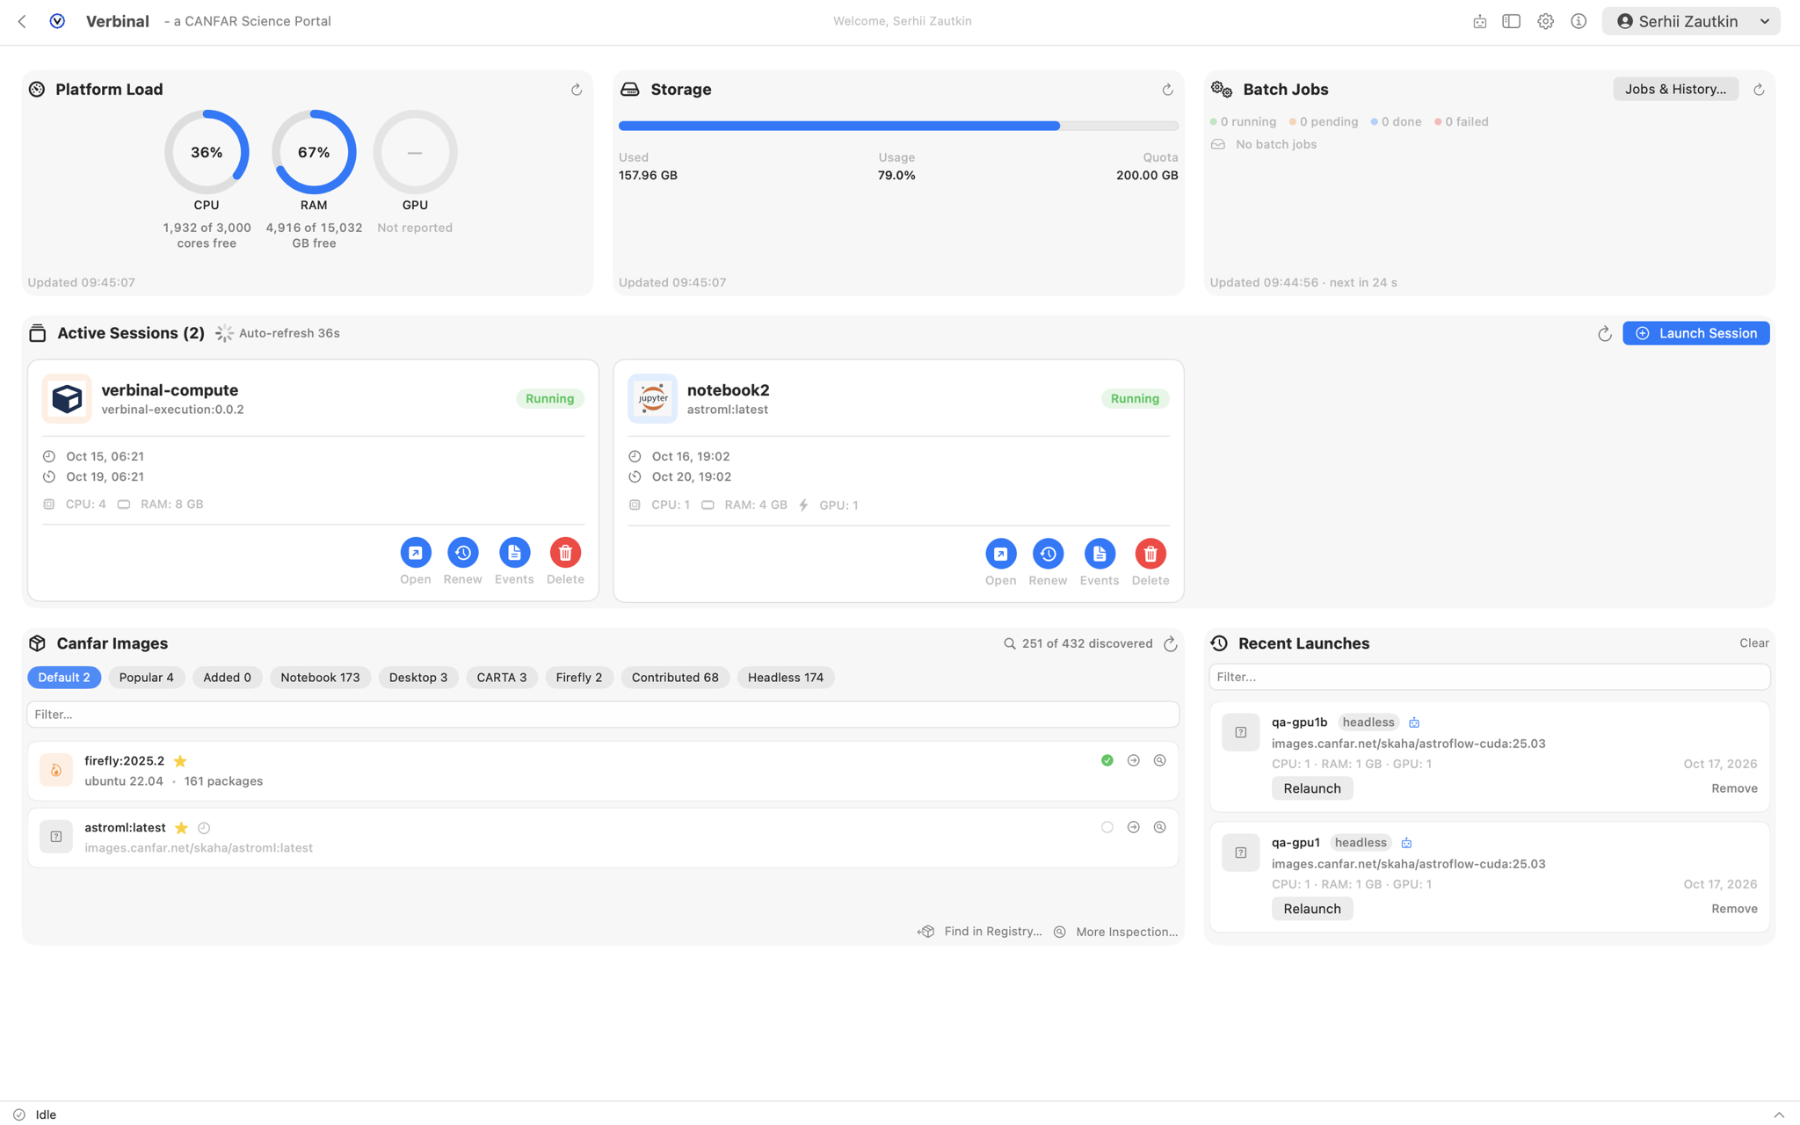This screenshot has width=1800, height=1125.
Task: Relaunch the qa-gpu1b session
Action: [x=1311, y=788]
